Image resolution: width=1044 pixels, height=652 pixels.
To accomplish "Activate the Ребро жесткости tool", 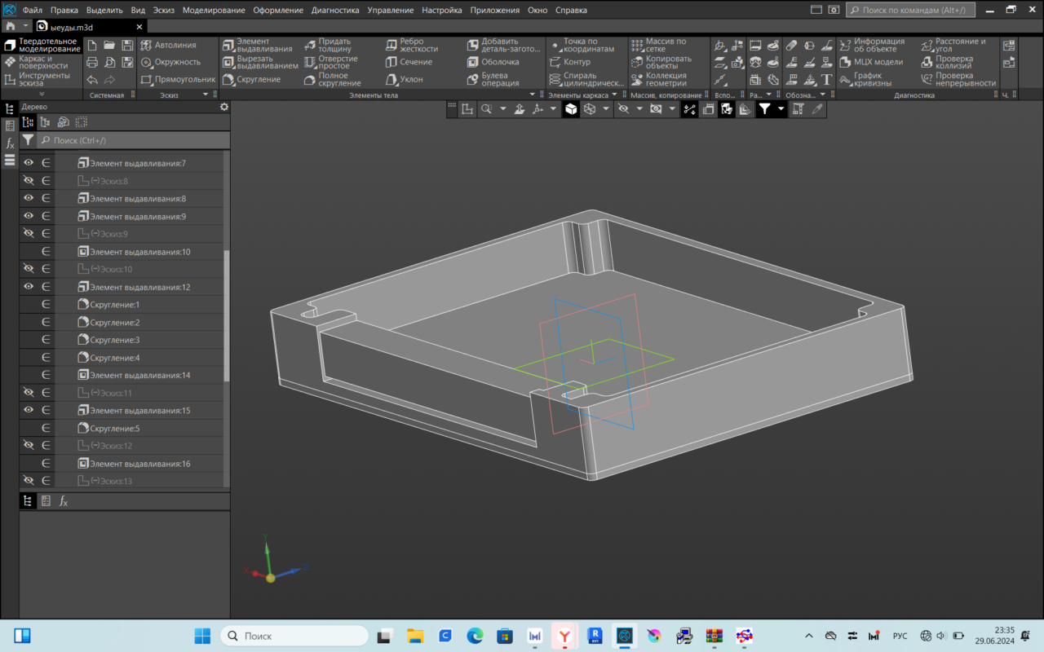I will point(414,45).
